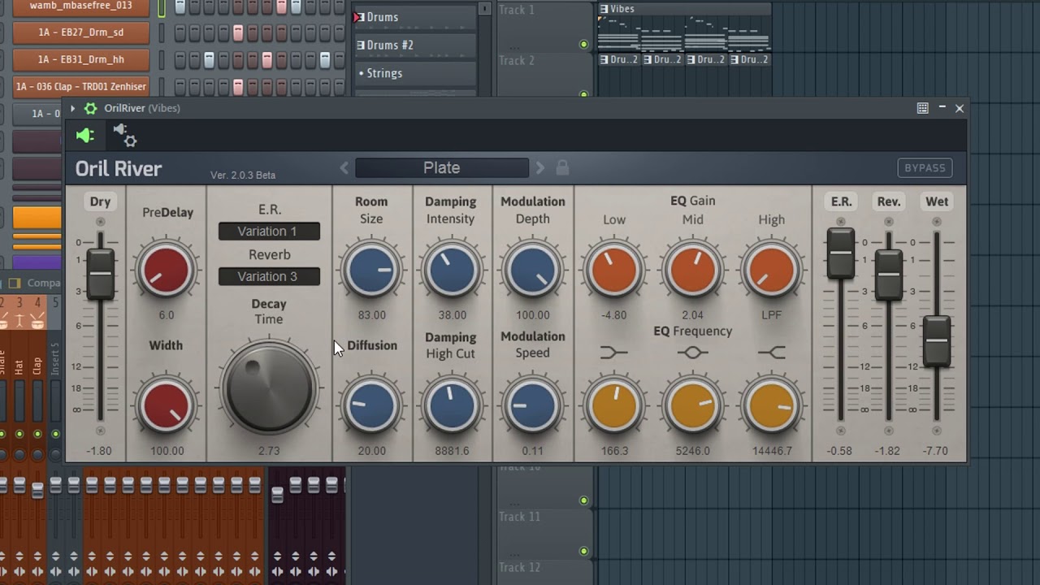The width and height of the screenshot is (1040, 585).
Task: Open the plug-with-gear settings icon in OrilRiver
Action: click(x=125, y=135)
